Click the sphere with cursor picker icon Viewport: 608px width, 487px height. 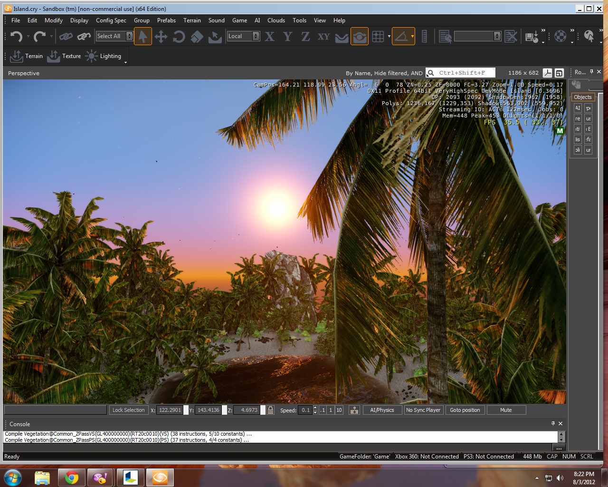[589, 36]
